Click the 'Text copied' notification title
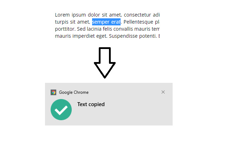This screenshot has height=141, width=225. click(91, 104)
